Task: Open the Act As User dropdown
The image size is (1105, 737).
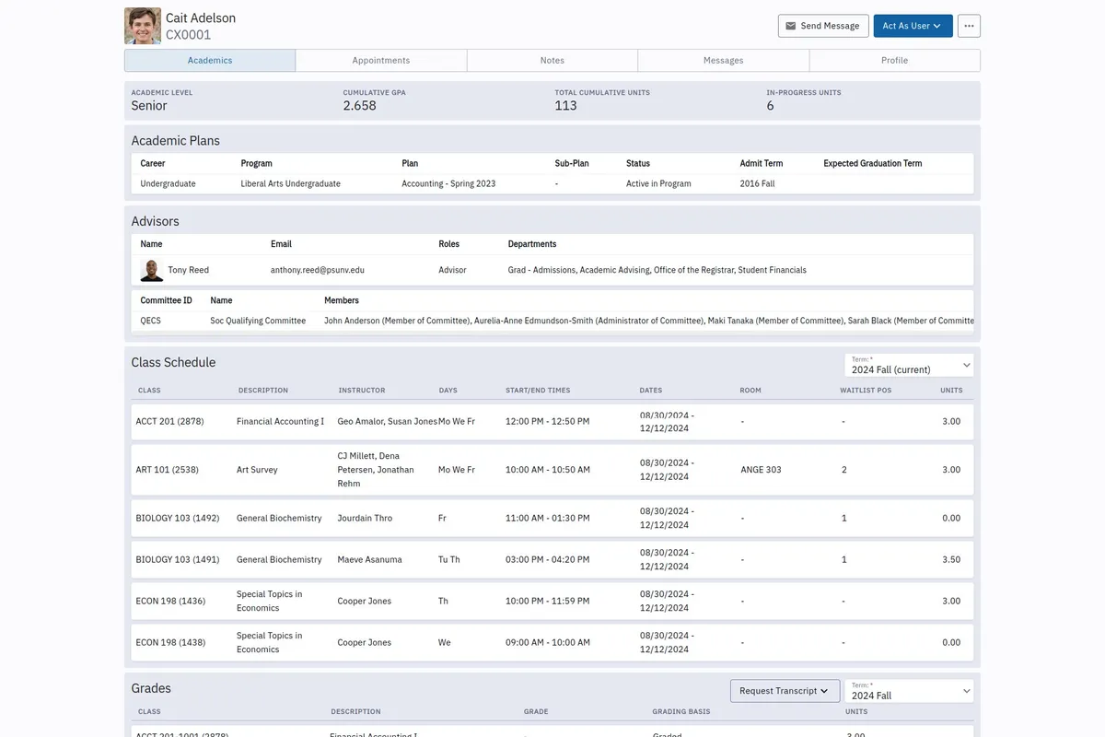Action: pyautogui.click(x=912, y=26)
